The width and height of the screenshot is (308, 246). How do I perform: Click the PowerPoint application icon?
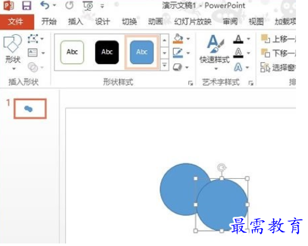pyautogui.click(x=8, y=6)
